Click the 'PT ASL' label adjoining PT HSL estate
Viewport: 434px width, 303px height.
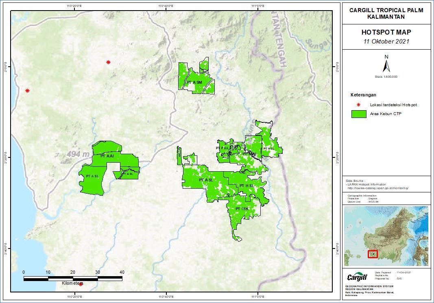click(x=206, y=180)
